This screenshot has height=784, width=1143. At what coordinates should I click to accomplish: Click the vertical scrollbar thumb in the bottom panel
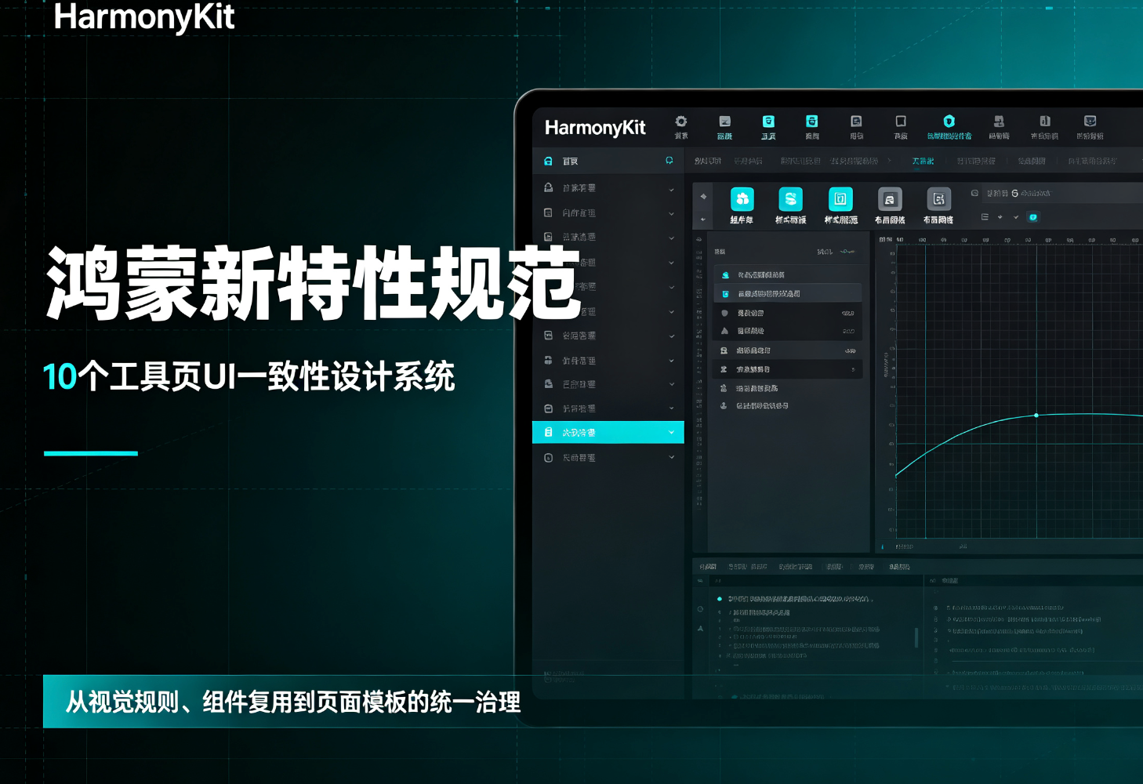coord(916,637)
